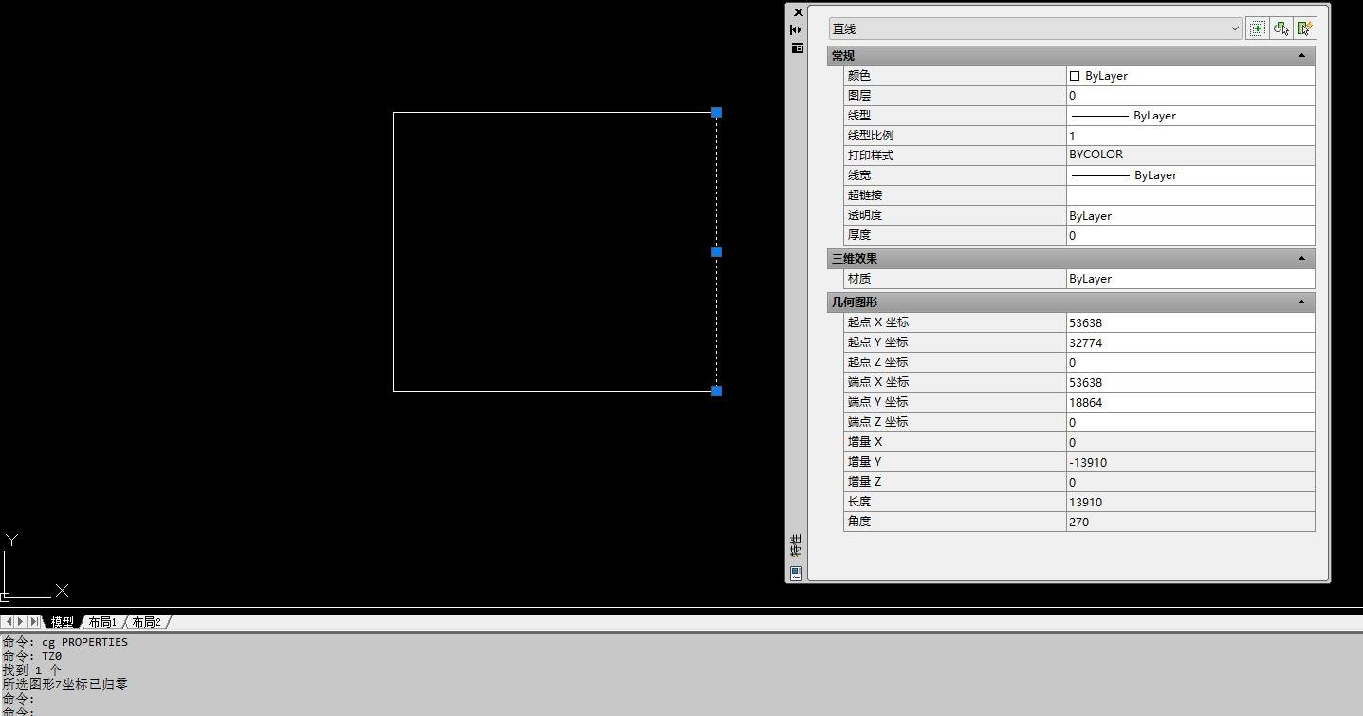Click the UCS origin icon in drawing area
The width and height of the screenshot is (1363, 716).
click(x=5, y=597)
